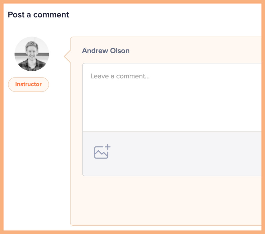Select the Instructor badge
Viewport: 265px width, 234px height.
point(28,84)
